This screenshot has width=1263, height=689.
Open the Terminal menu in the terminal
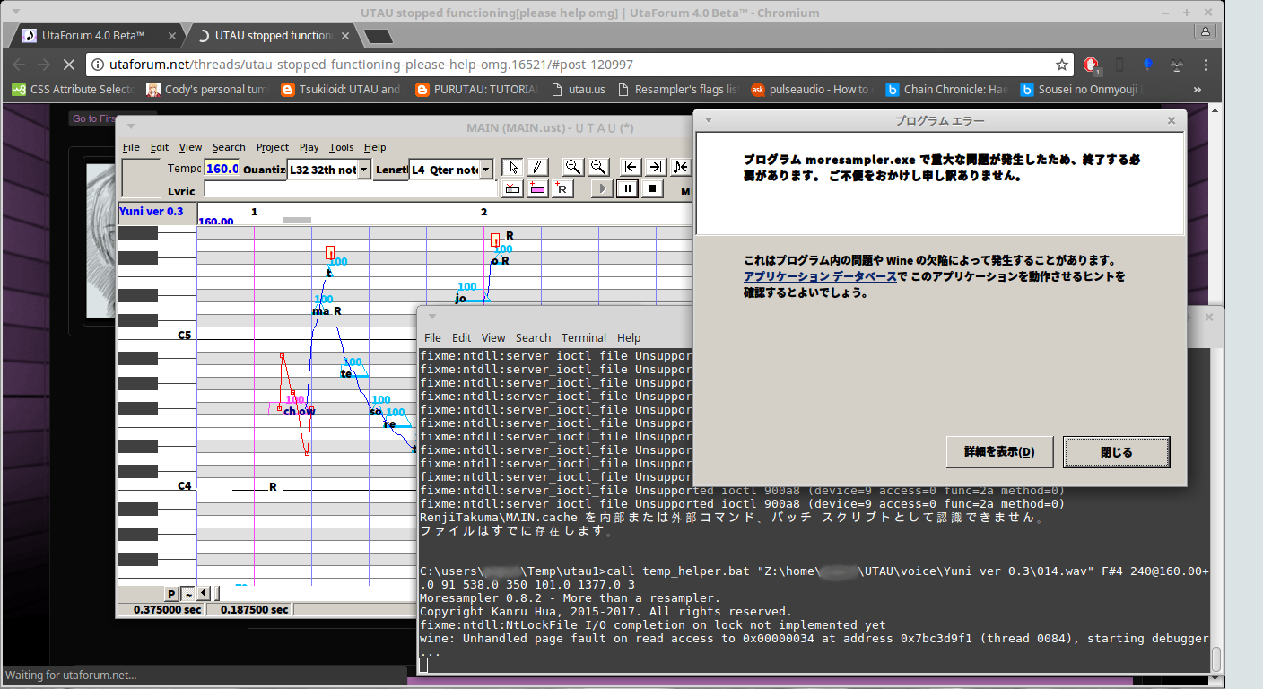click(x=584, y=337)
